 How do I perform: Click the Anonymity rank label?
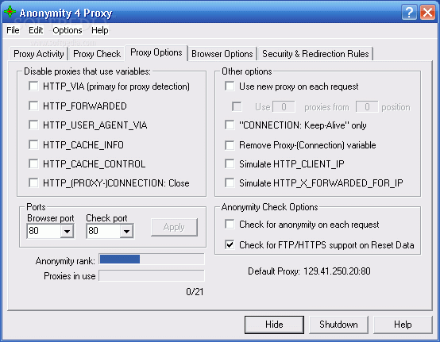(65, 261)
